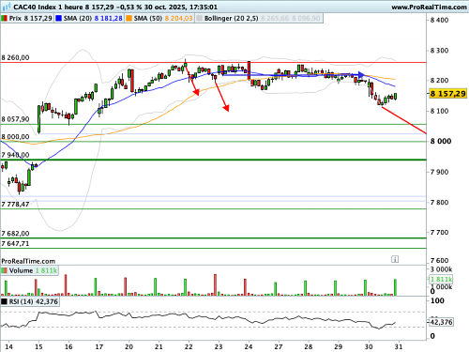This screenshot has width=469, height=352.
Task: Click the 7 900 price axis value
Action: 439,172
